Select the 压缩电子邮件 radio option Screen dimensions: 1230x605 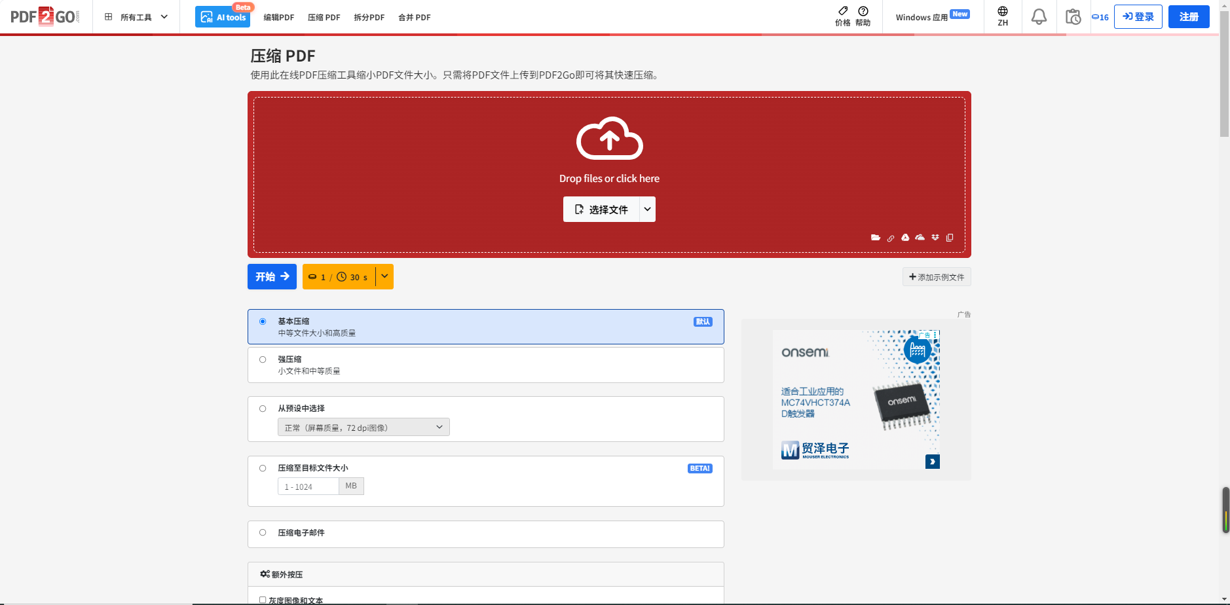tap(263, 532)
